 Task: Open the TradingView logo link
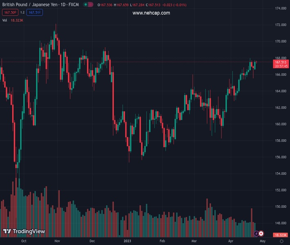[x=24, y=231]
